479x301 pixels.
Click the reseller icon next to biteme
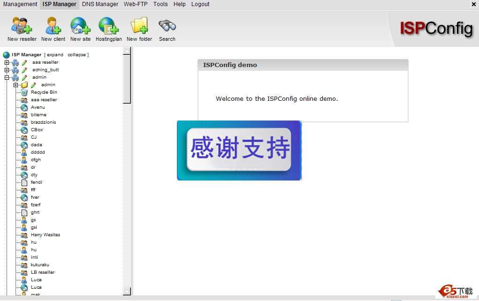click(x=24, y=115)
